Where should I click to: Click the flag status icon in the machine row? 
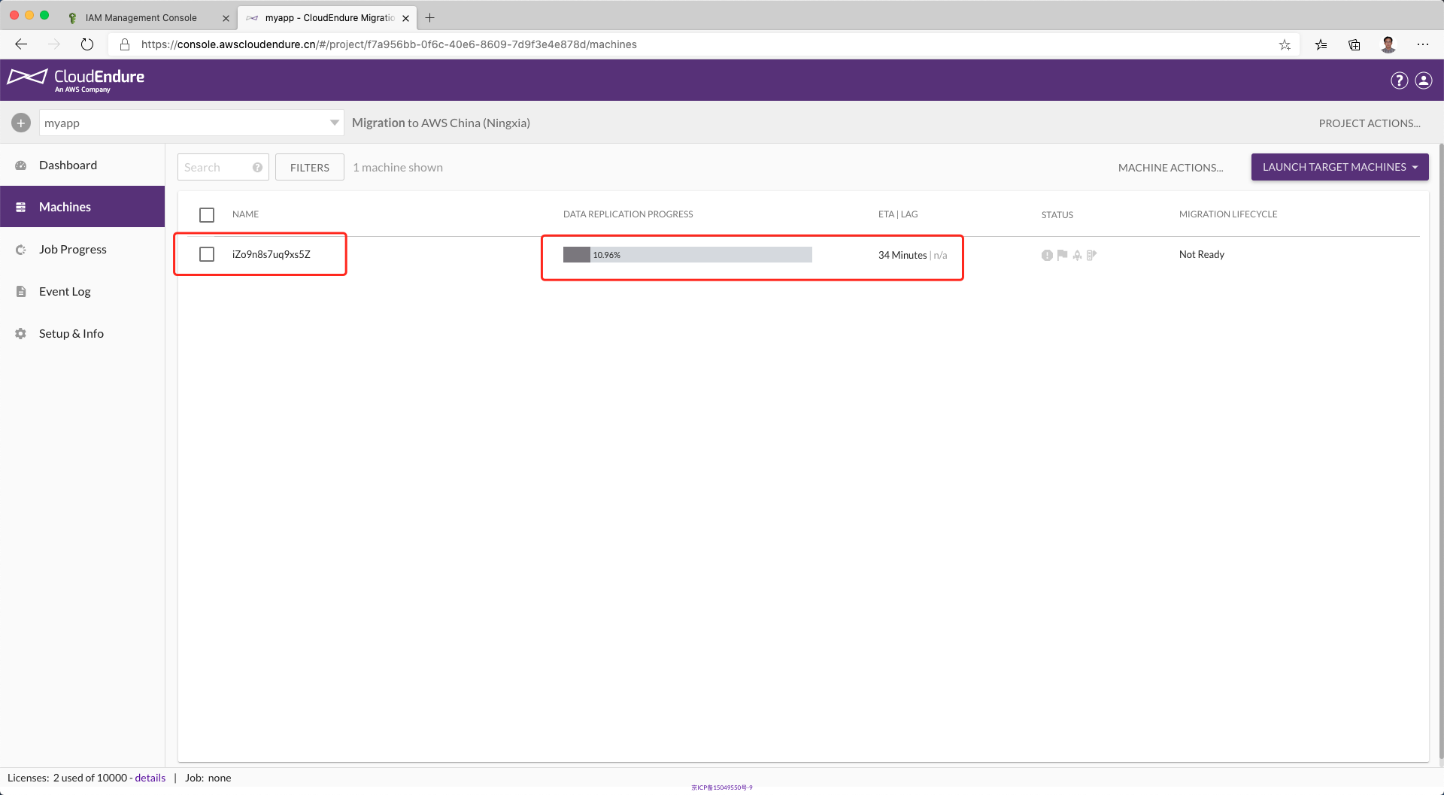coord(1062,255)
